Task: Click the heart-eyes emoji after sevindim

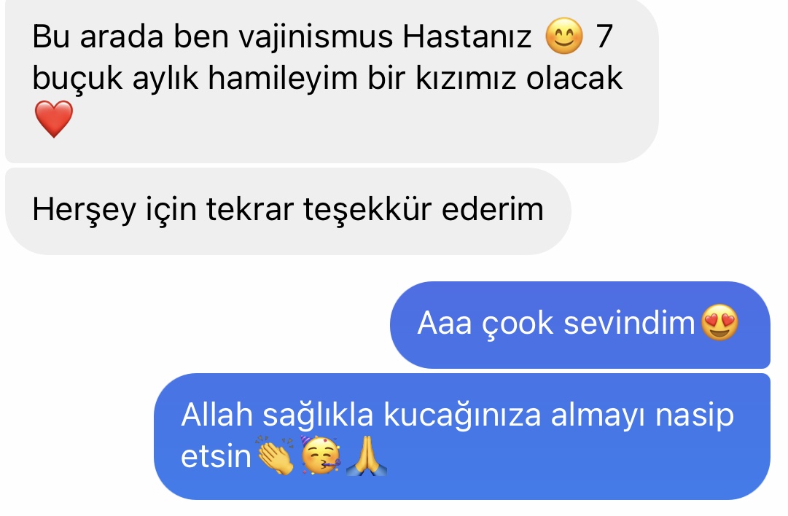Action: tap(719, 323)
